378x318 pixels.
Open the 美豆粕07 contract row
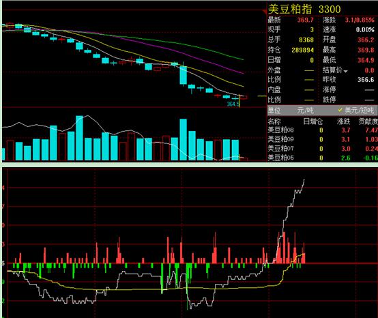(x=323, y=149)
